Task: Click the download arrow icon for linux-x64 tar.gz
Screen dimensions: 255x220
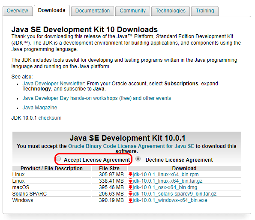Action: [x=130, y=181]
